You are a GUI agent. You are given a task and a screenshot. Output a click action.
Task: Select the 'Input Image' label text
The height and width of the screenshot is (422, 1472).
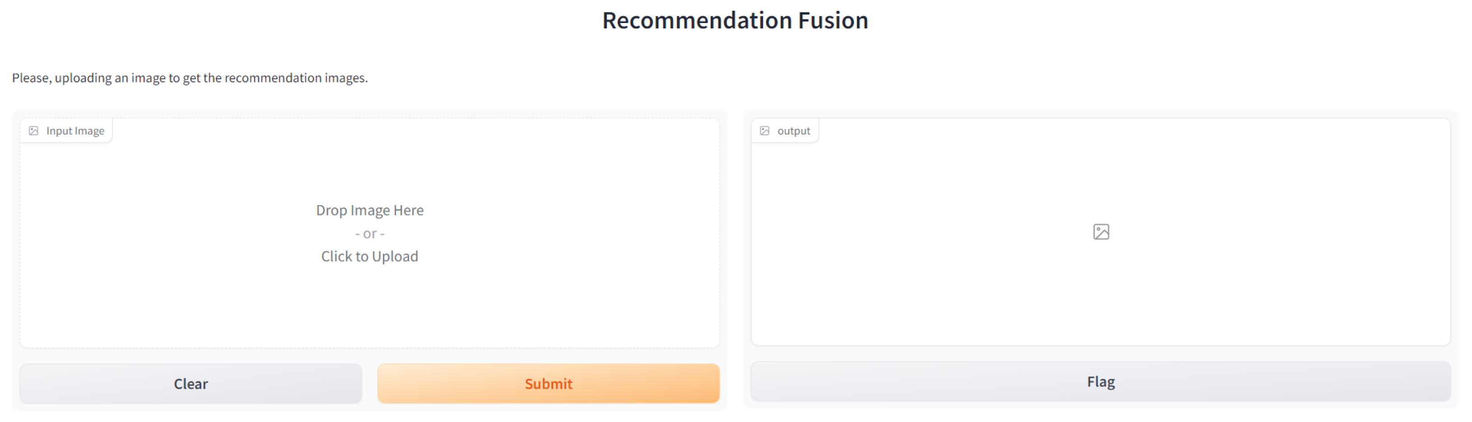point(75,131)
